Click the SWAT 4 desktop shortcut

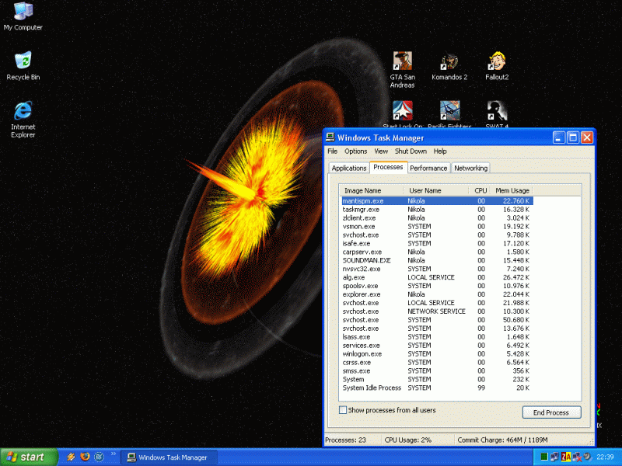tap(497, 110)
